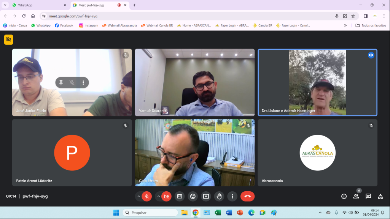This screenshot has width=390, height=219.
Task: Open Chrome's three-dot menu
Action: [x=384, y=16]
